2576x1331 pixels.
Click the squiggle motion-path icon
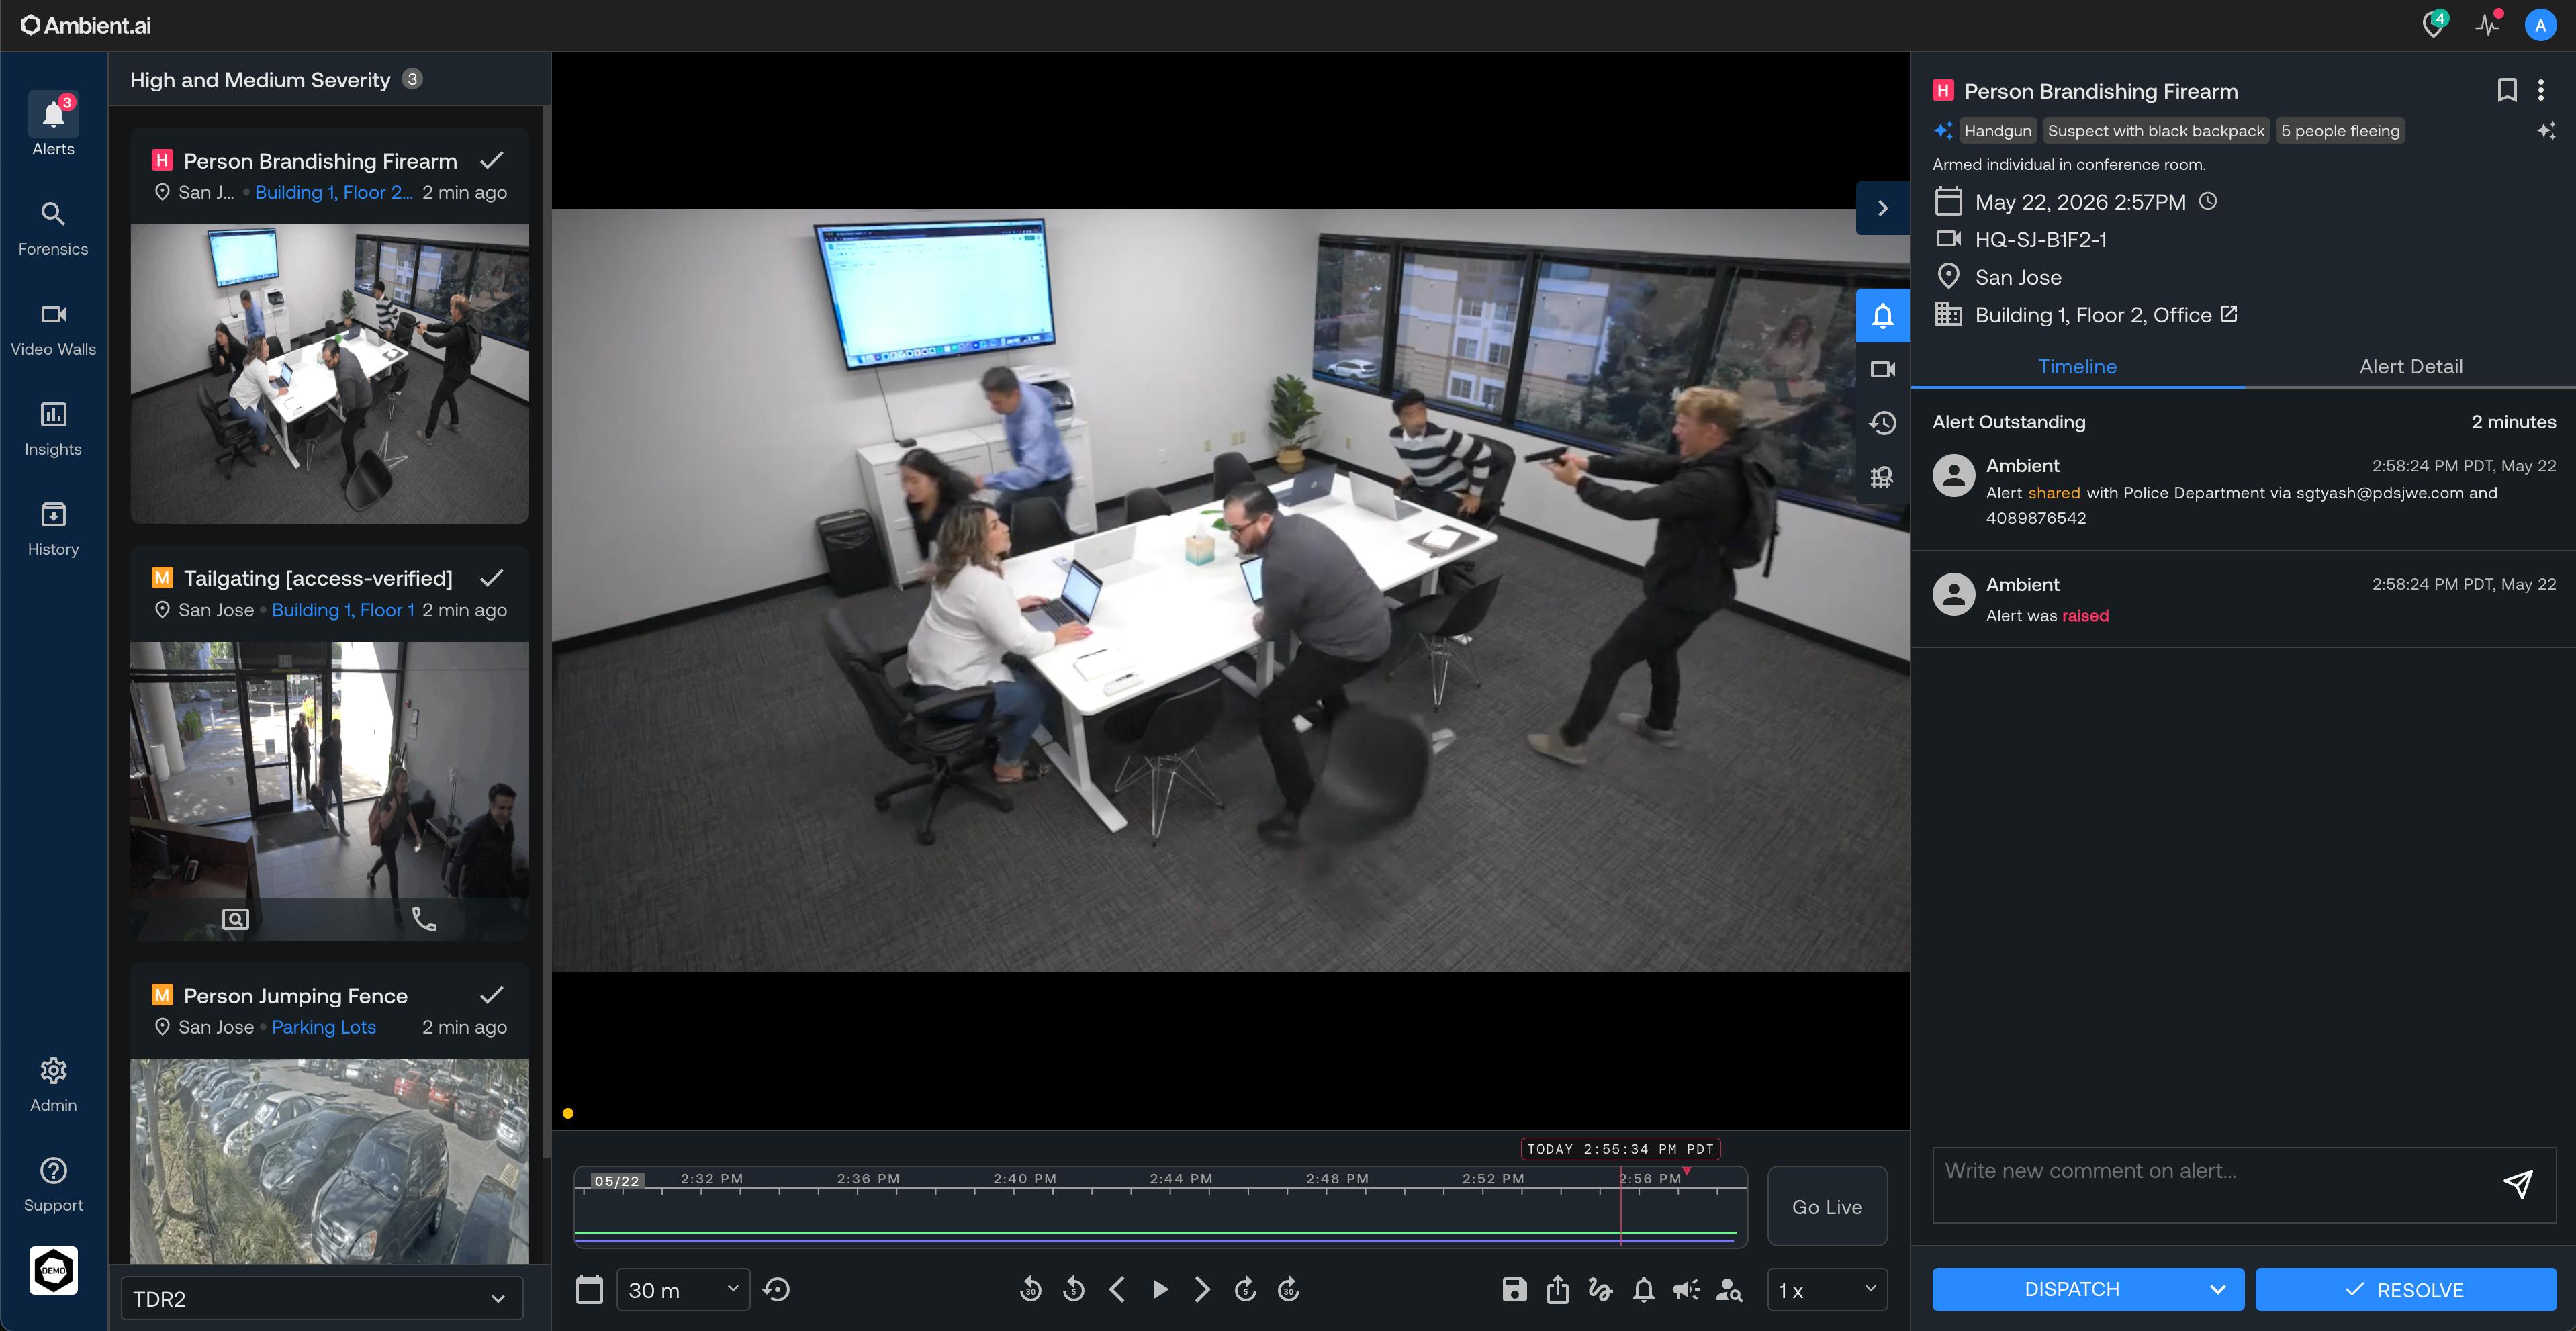1601,1290
